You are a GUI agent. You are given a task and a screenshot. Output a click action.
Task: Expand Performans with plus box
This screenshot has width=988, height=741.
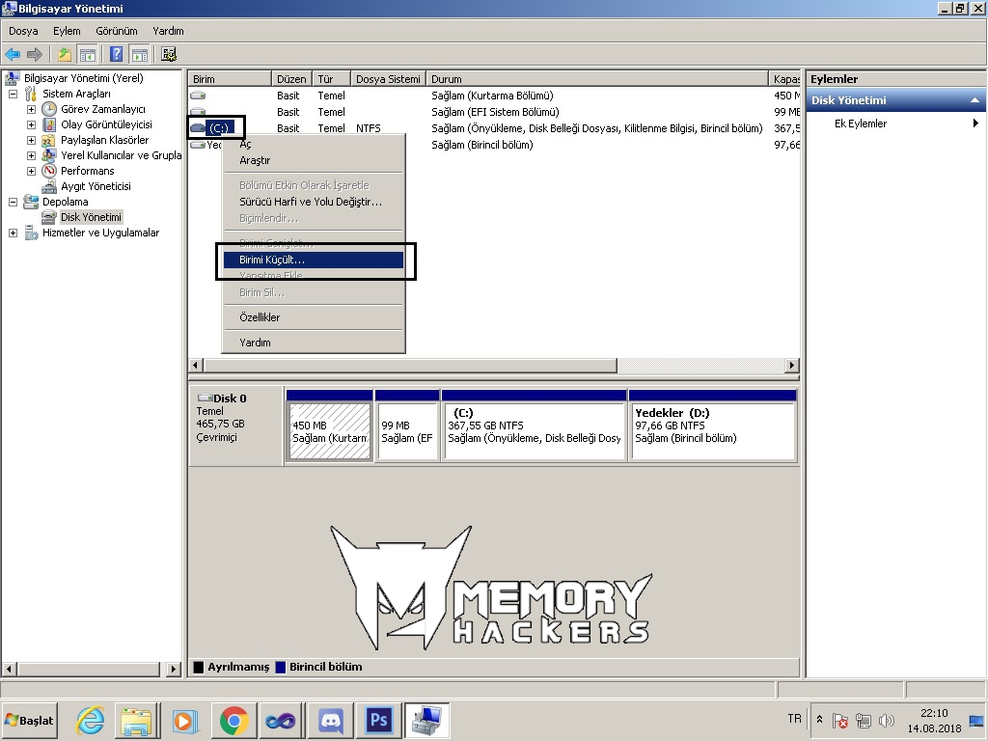click(31, 171)
